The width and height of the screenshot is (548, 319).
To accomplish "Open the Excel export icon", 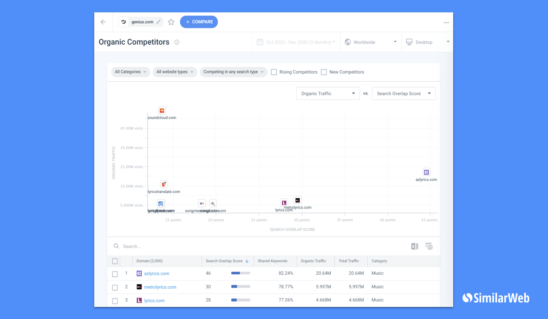I will click(x=415, y=246).
